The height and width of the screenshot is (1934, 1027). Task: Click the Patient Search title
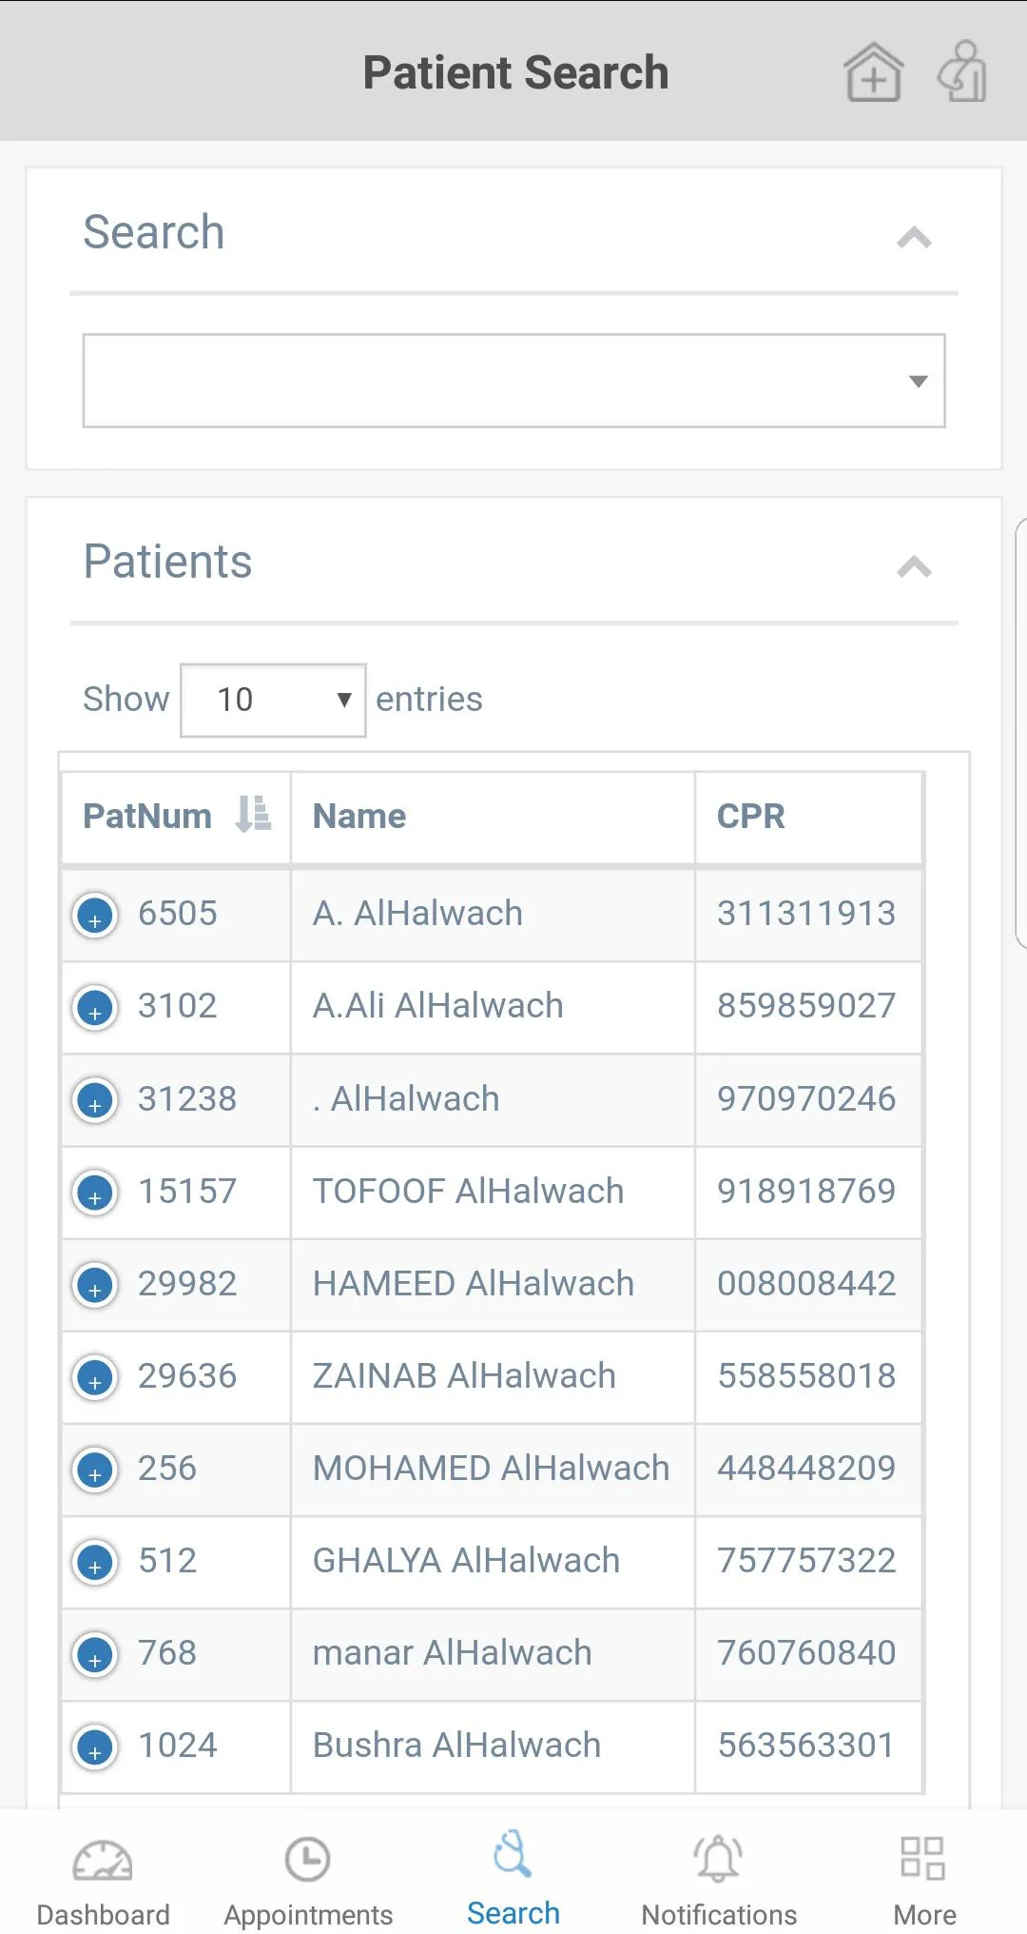[515, 73]
